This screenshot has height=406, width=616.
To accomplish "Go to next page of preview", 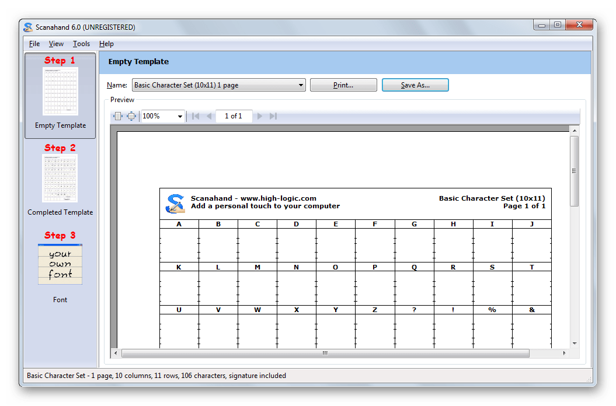I will (x=260, y=116).
